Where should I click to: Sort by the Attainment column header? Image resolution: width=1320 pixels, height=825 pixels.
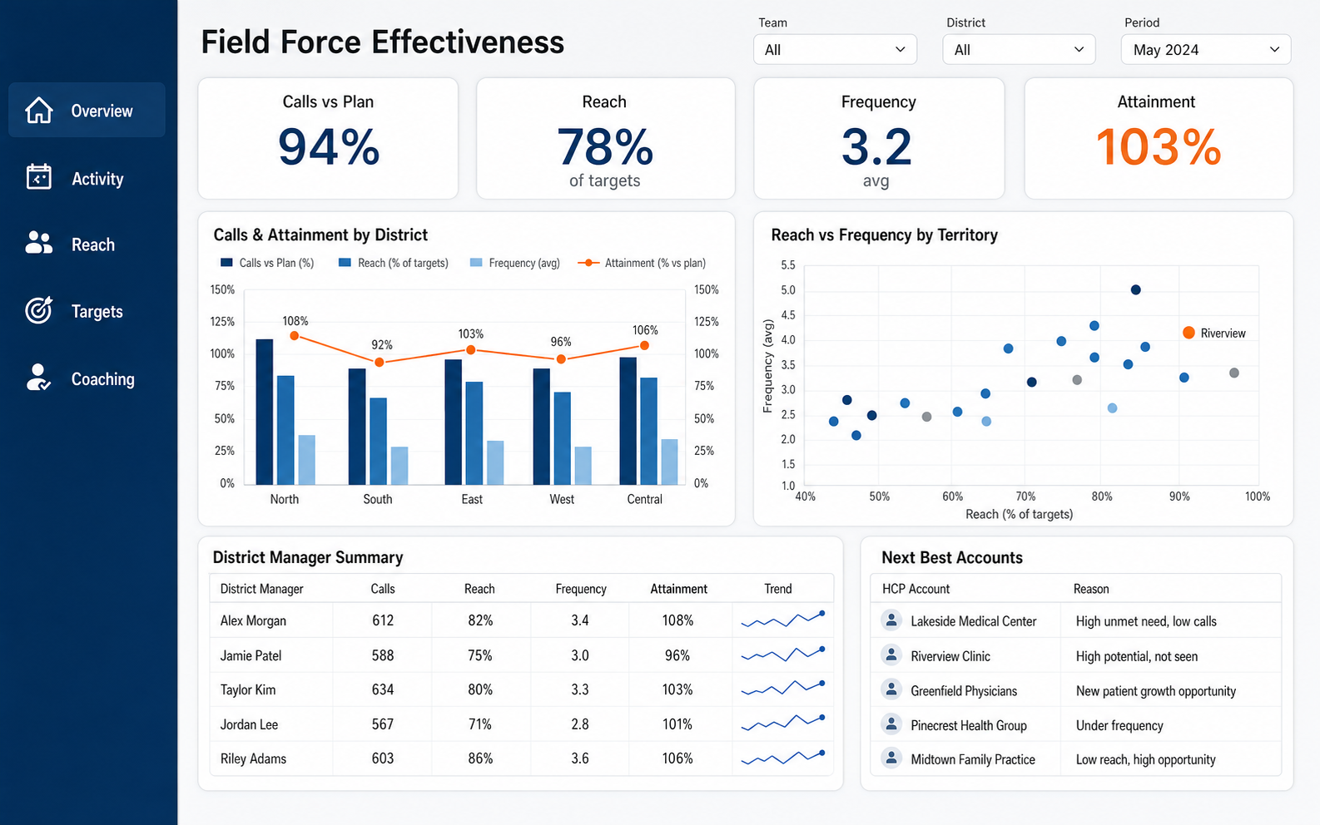(678, 588)
